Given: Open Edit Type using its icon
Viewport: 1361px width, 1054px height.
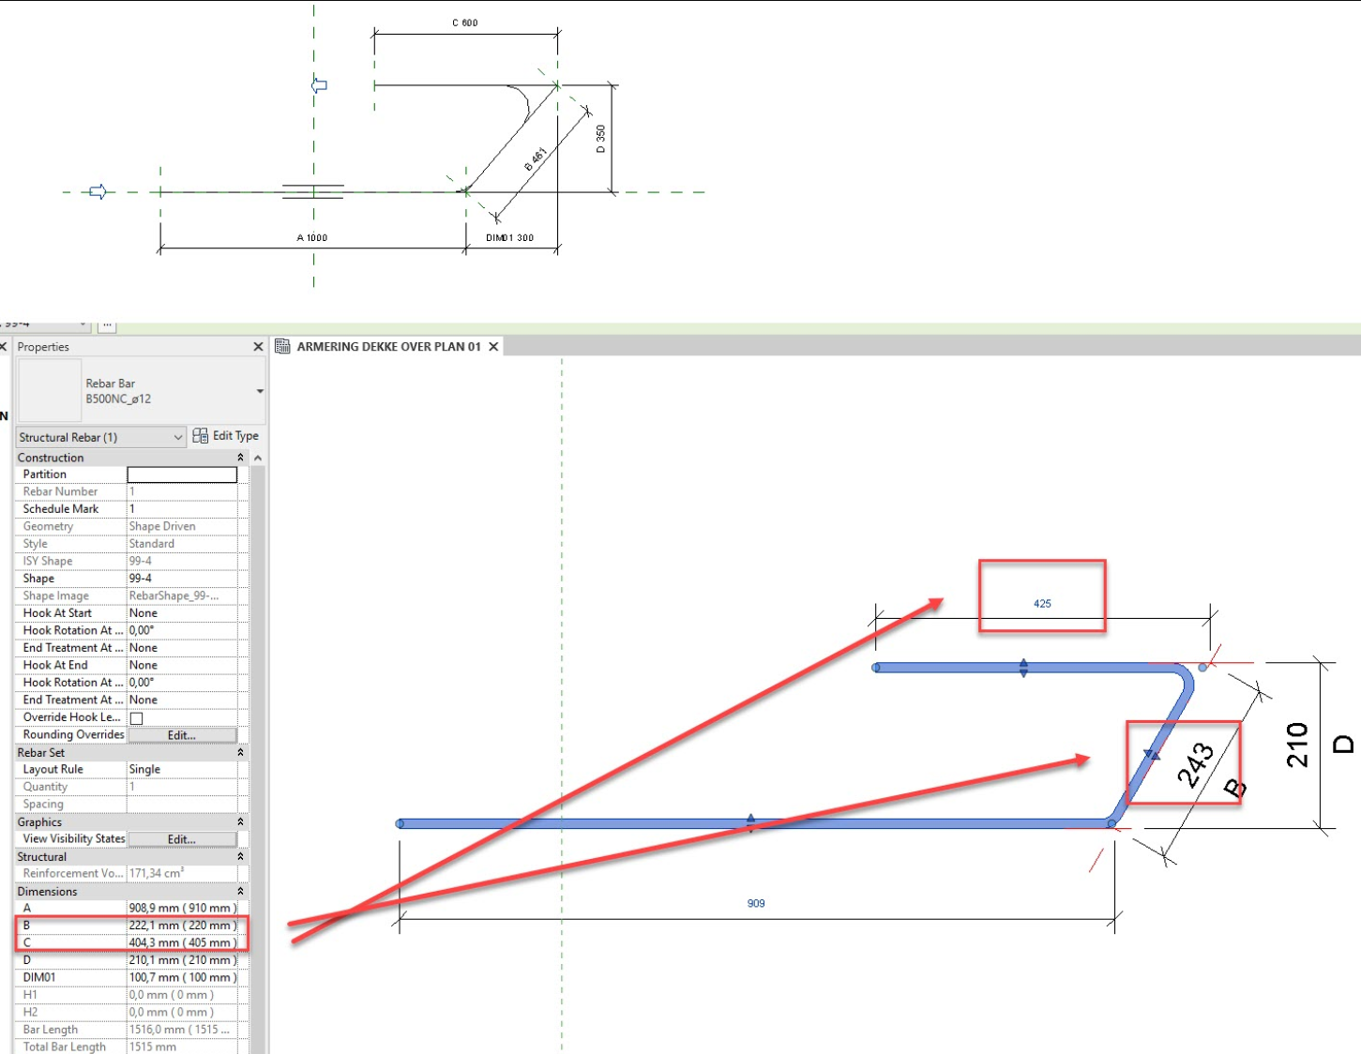Looking at the screenshot, I should [x=201, y=436].
